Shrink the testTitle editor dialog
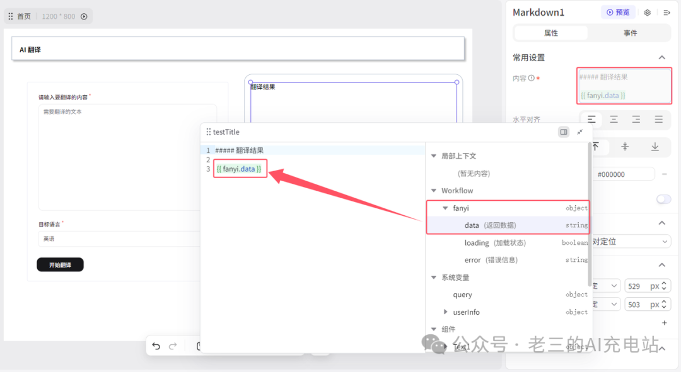Screen dimensions: 681x372 [x=580, y=132]
